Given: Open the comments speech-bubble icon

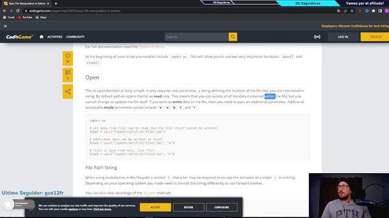Looking at the screenshot, I should pyautogui.click(x=67, y=74).
